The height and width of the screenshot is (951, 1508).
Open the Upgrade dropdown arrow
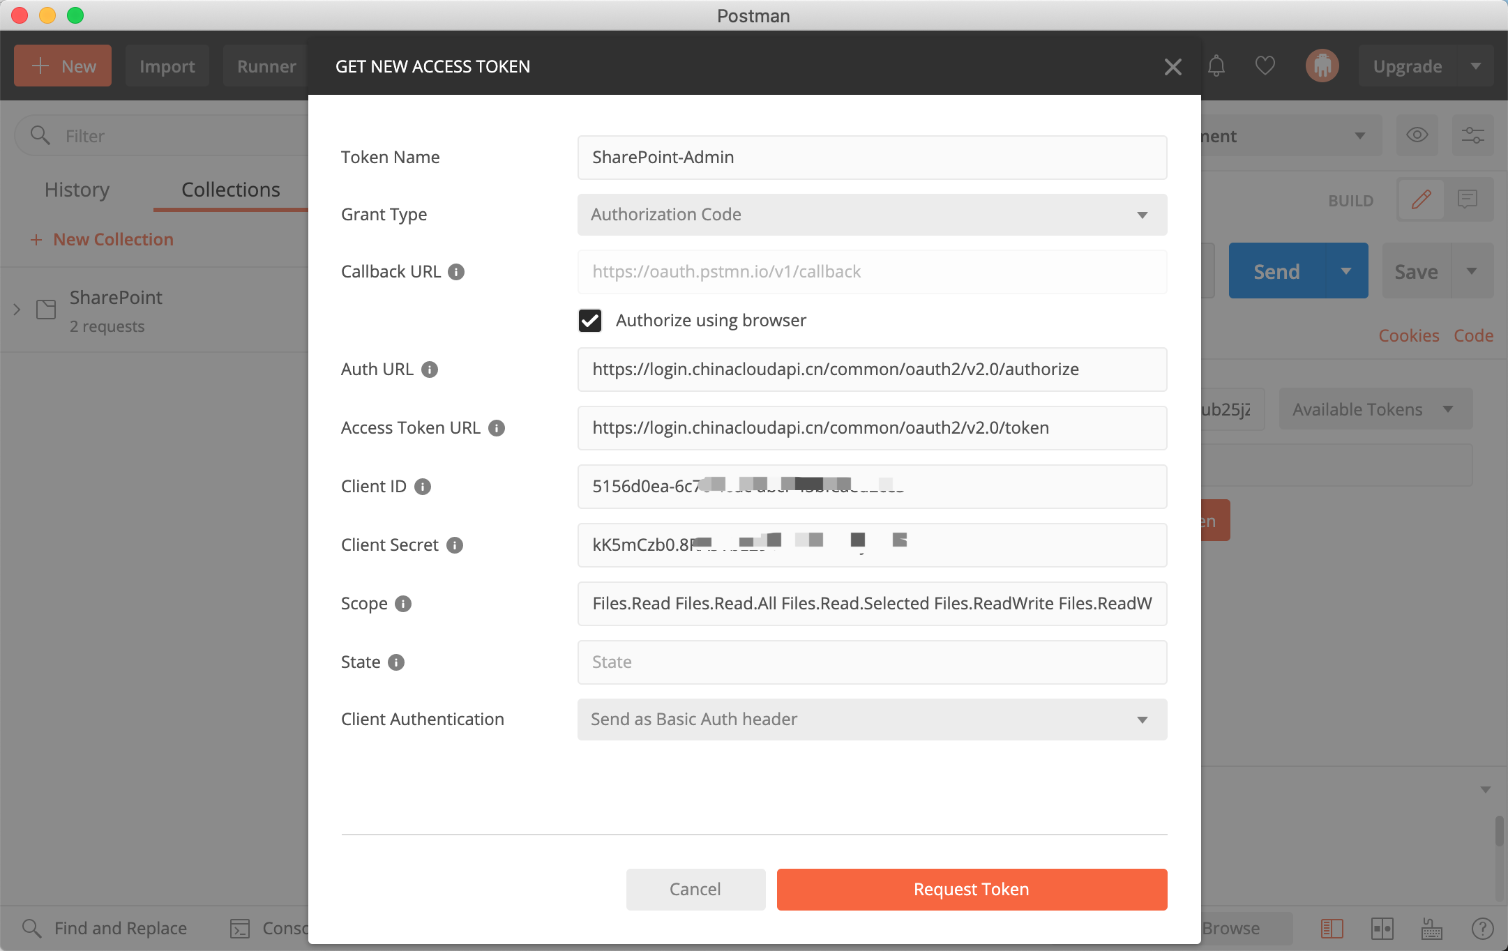point(1476,66)
